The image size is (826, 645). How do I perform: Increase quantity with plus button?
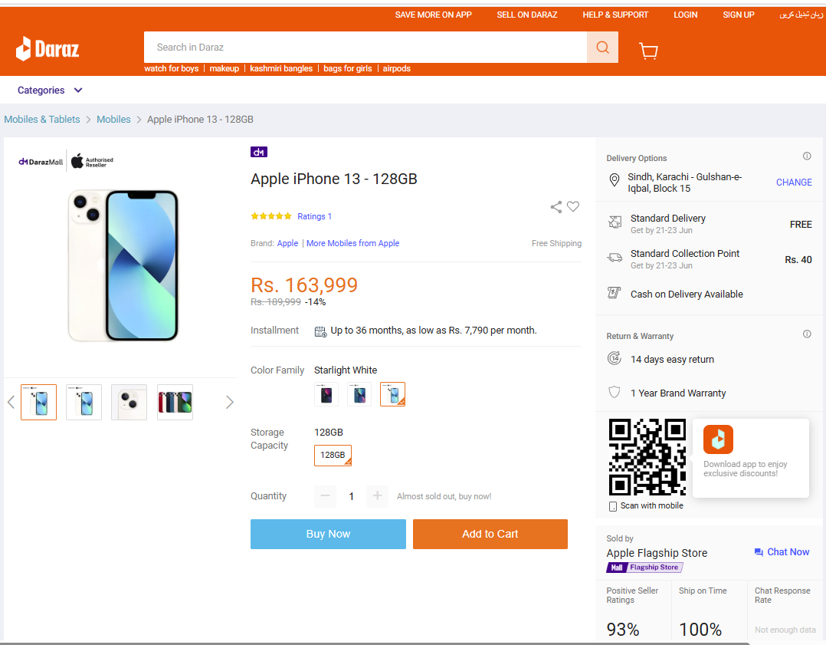[x=377, y=495]
